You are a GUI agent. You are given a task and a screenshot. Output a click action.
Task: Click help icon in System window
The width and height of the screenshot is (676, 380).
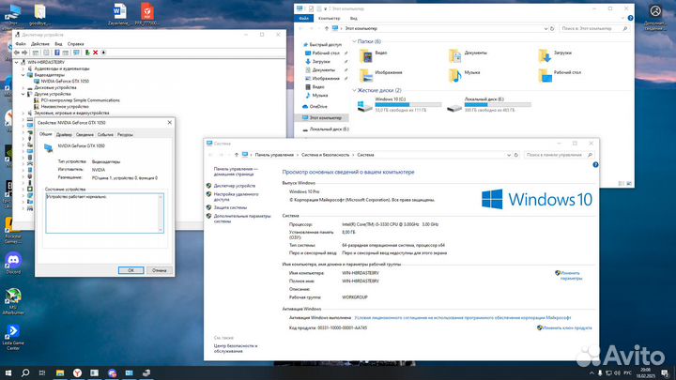pyautogui.click(x=595, y=164)
